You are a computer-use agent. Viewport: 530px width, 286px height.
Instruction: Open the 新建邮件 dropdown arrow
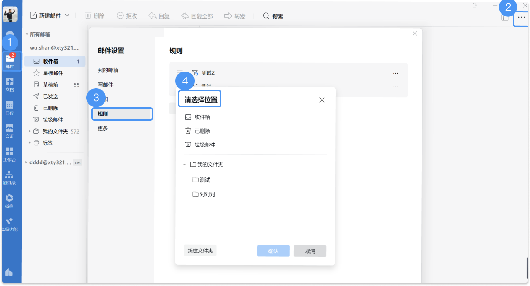pyautogui.click(x=67, y=16)
